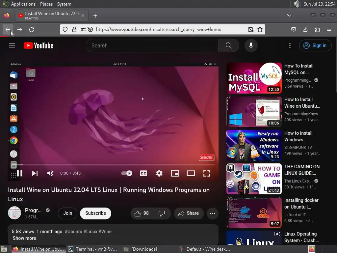Screen dimensions: 337x253
Task: Switch to Default - Wine desktop window
Action: point(205,249)
